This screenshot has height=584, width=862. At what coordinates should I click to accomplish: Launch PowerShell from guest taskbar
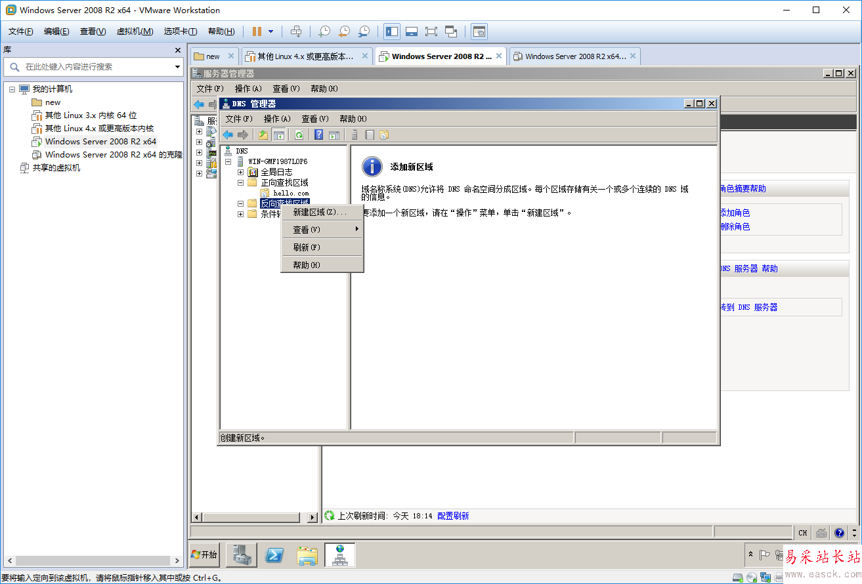point(274,555)
